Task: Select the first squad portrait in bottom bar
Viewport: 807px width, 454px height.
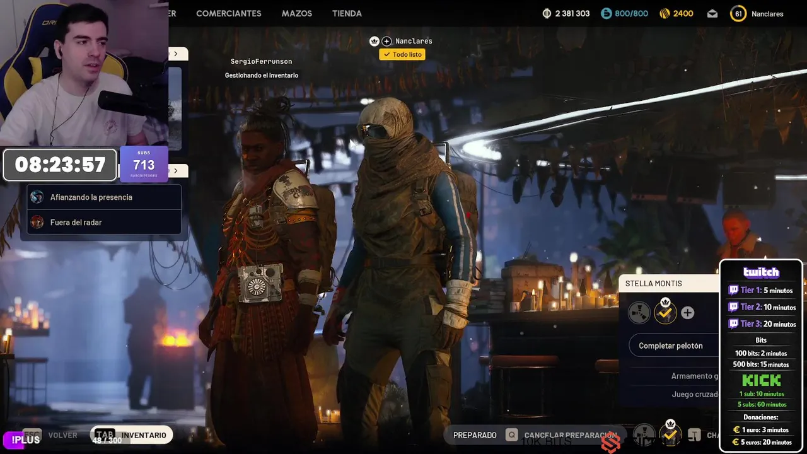Action: point(644,434)
